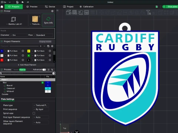Toggle the Advanced settings switch
This screenshot has width=178, height=133.
click(x=44, y=70)
